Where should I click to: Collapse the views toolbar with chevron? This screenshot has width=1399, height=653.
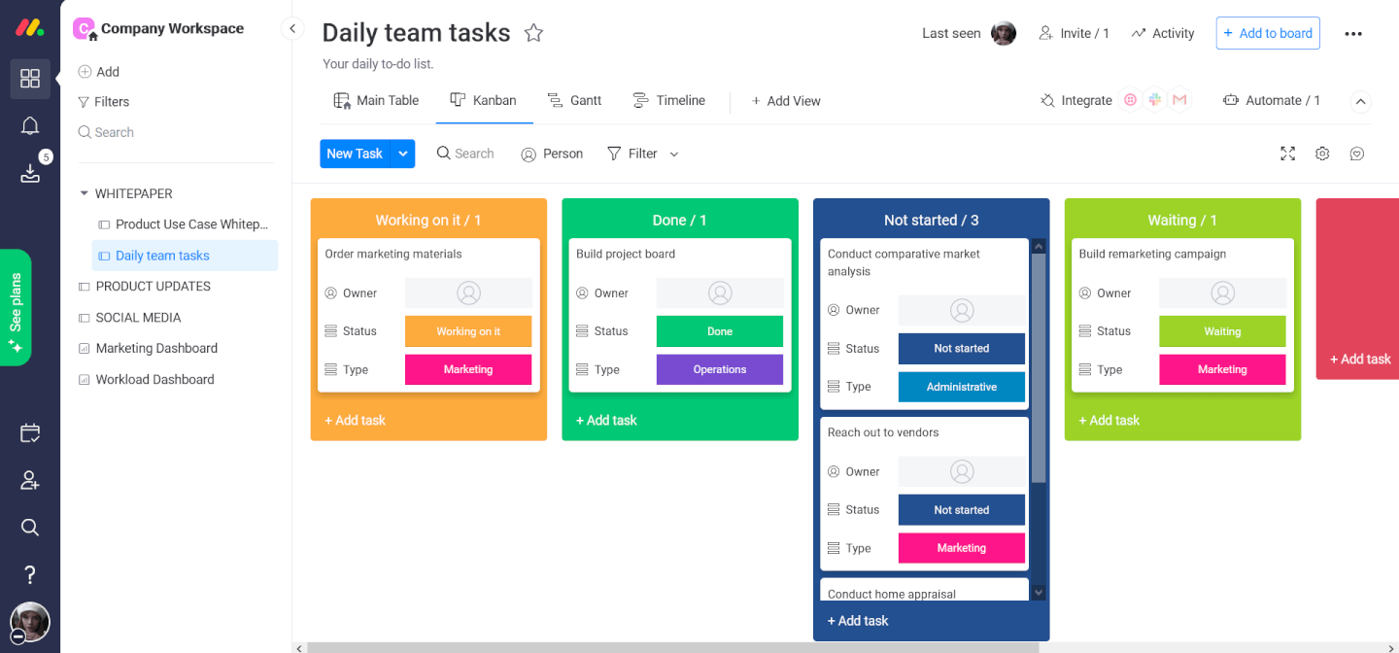tap(1360, 101)
